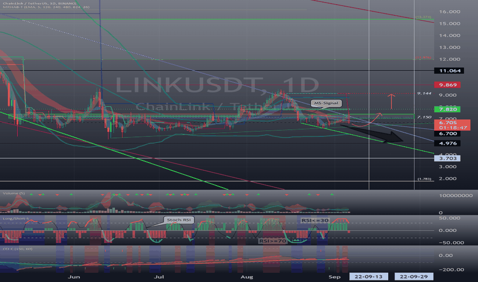Click the 100000000 volume axis value
The height and width of the screenshot is (282, 478).
[456, 195]
